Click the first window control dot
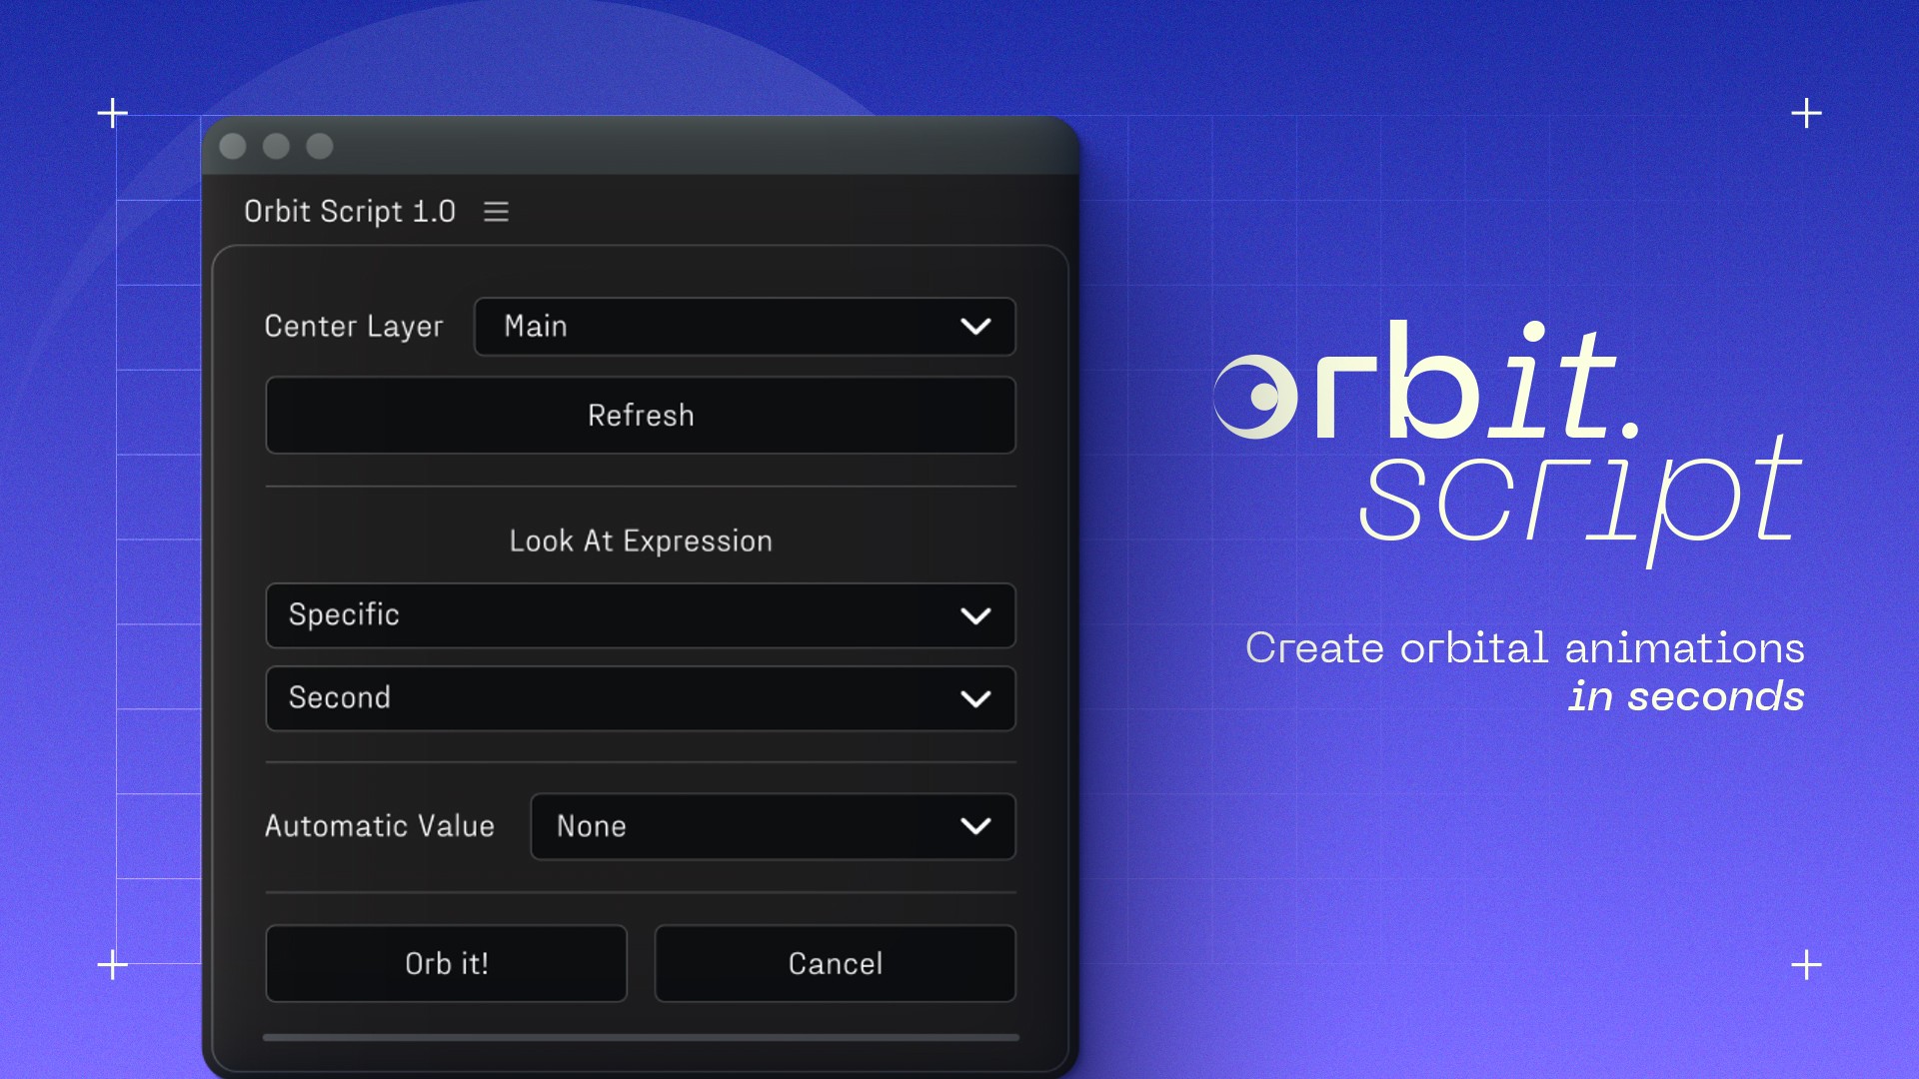 pyautogui.click(x=233, y=147)
